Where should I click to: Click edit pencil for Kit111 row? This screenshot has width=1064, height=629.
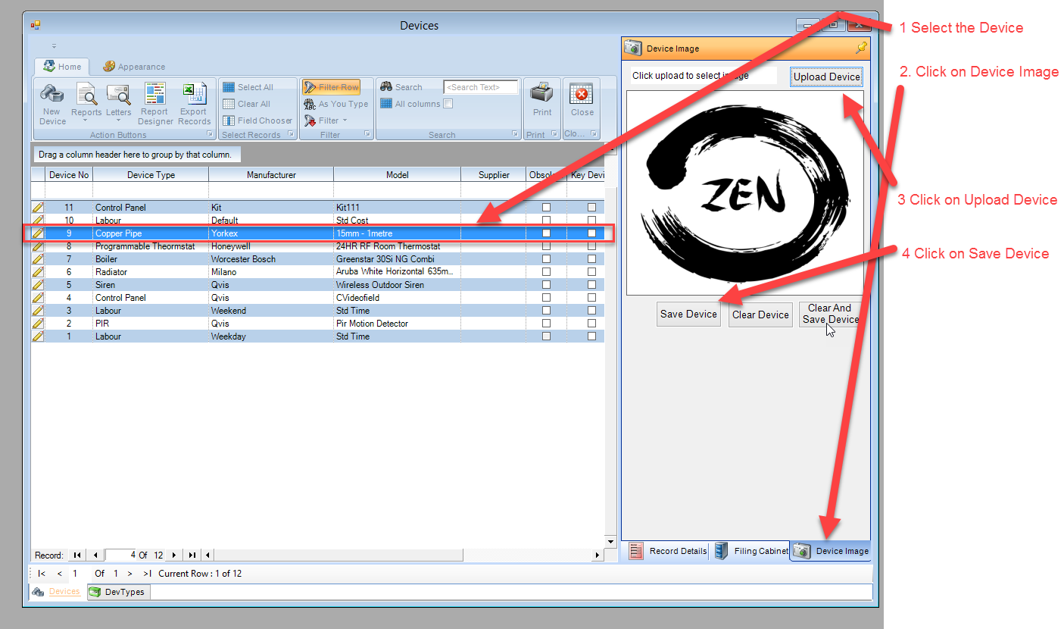coord(38,208)
